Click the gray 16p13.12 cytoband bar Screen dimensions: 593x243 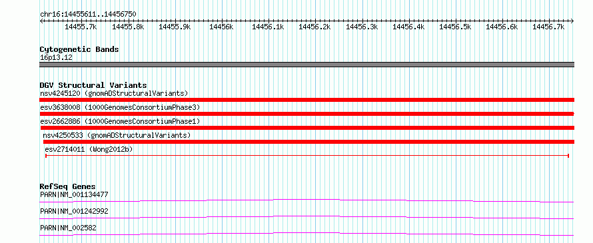tap(306, 65)
